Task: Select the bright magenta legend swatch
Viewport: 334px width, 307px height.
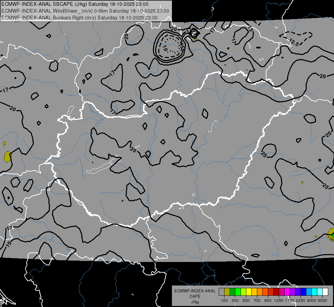Action: coord(287,292)
